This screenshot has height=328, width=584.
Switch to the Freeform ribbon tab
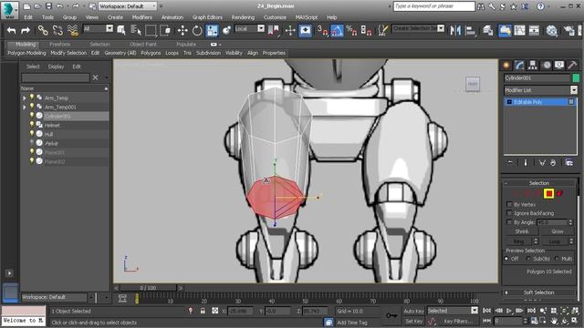(x=60, y=45)
